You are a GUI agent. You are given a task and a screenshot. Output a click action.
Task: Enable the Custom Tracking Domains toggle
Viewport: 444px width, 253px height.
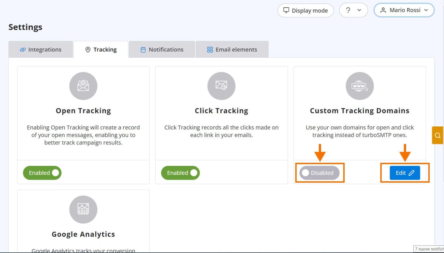tap(319, 173)
